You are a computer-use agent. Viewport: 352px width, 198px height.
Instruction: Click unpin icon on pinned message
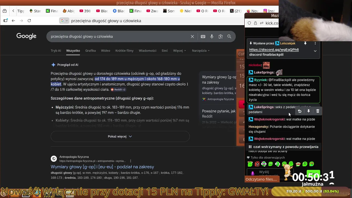(305, 43)
